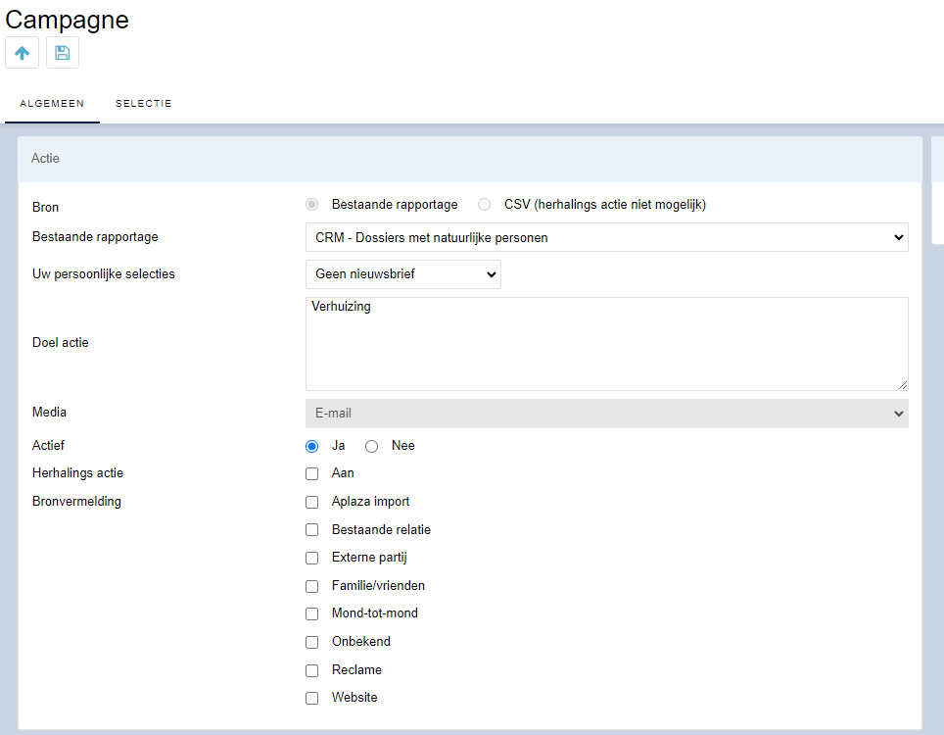The width and height of the screenshot is (944, 735).
Task: Check the Mond-tot-mond checkbox
Action: tap(311, 613)
